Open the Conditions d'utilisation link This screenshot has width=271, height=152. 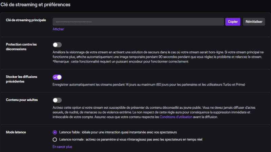[x=176, y=117]
